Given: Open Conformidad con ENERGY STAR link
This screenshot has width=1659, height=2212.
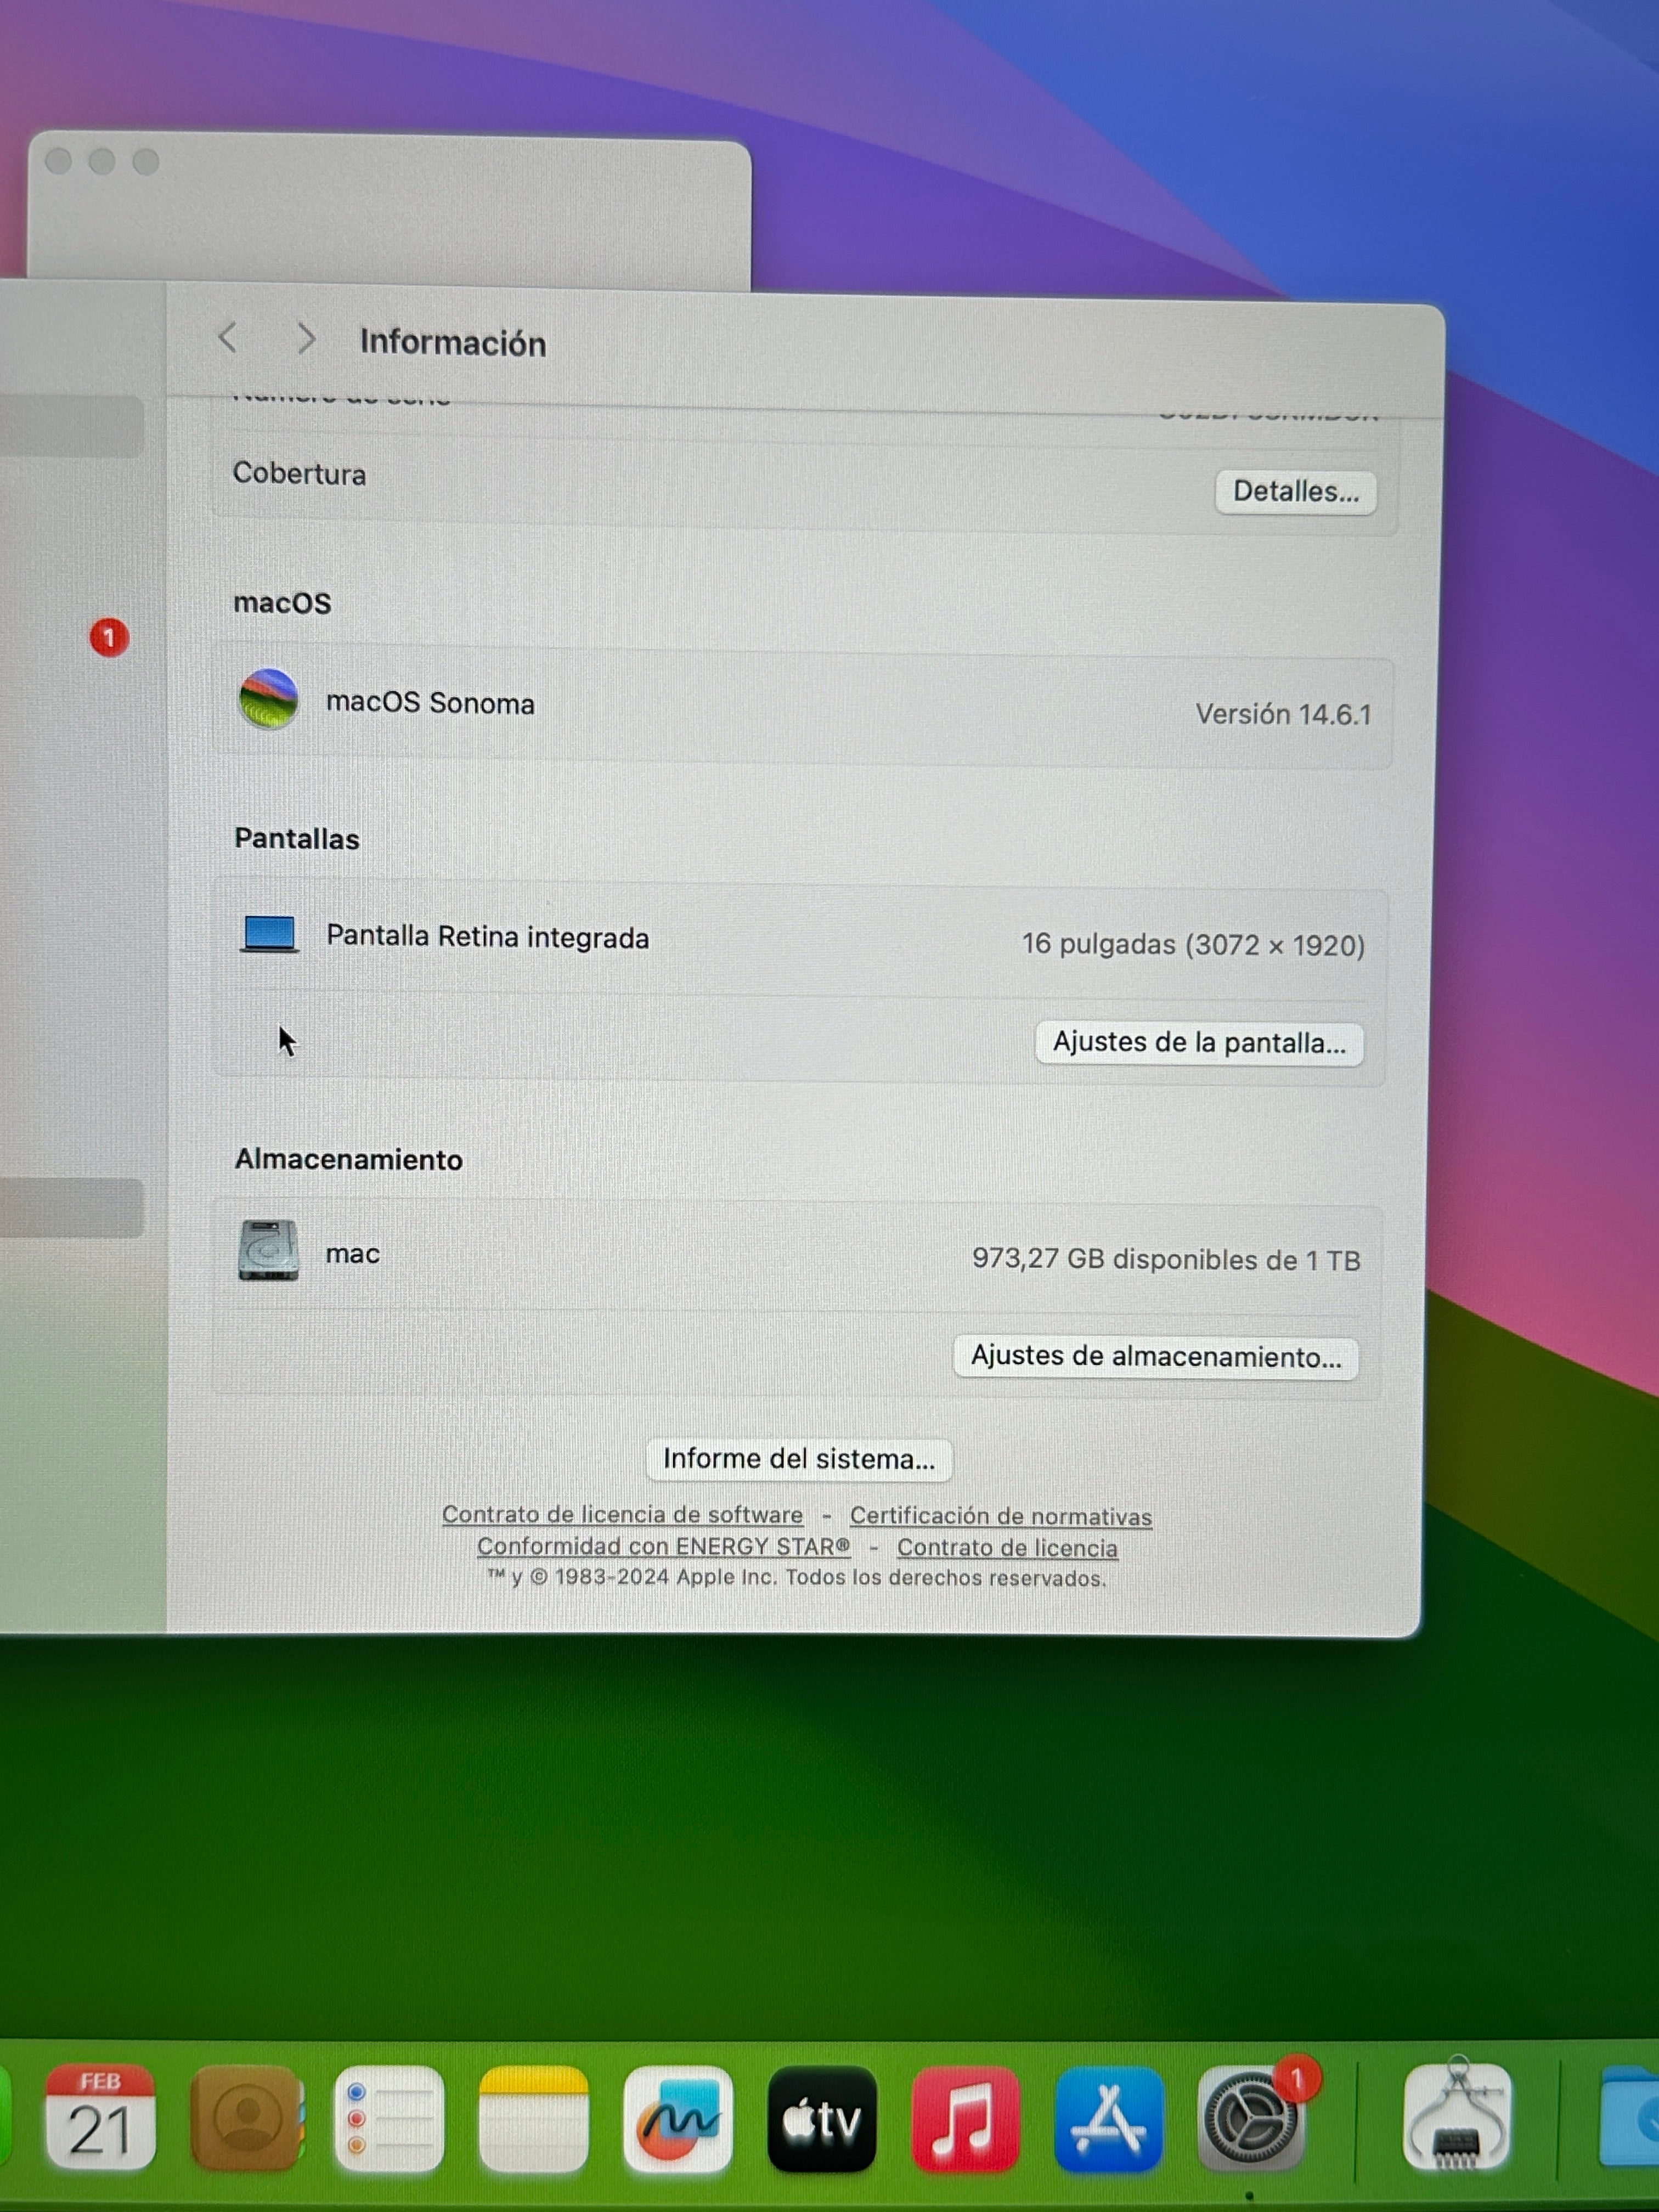Looking at the screenshot, I should point(663,1546).
